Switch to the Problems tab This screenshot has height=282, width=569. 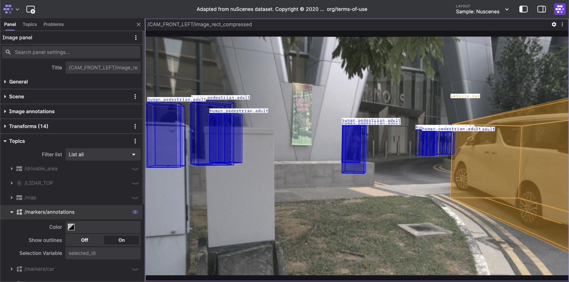point(53,24)
